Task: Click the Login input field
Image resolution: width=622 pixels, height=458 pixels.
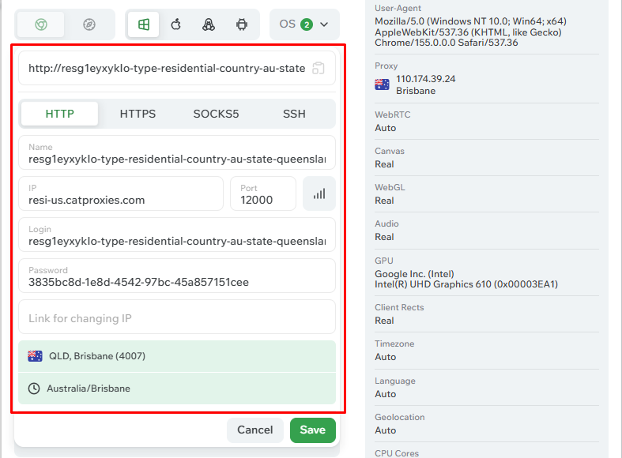Action: [x=177, y=235]
